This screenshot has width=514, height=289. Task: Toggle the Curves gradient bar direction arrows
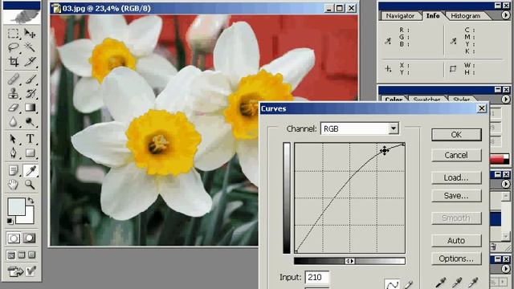tap(350, 261)
